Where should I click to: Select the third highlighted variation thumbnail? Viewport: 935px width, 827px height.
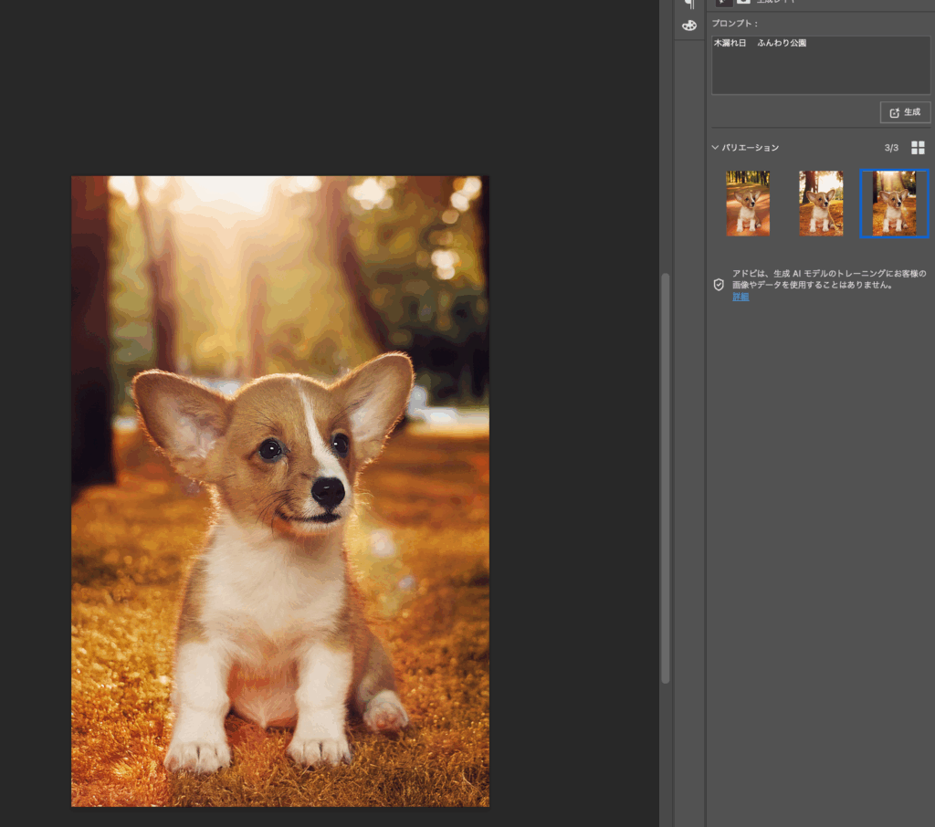tap(894, 204)
